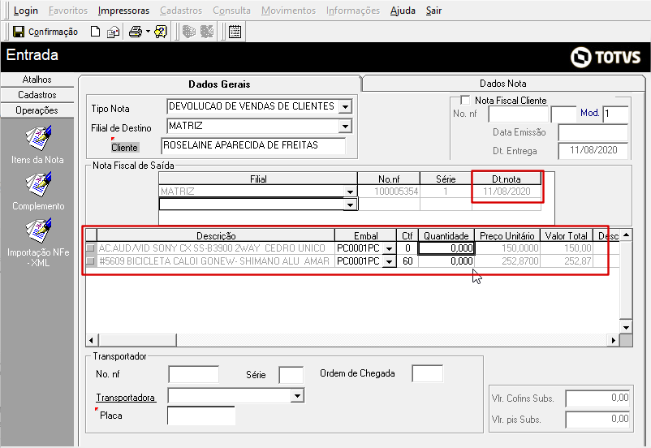The height and width of the screenshot is (448, 651).
Task: Click scroll-up arrow of items grid
Action: tap(626, 235)
